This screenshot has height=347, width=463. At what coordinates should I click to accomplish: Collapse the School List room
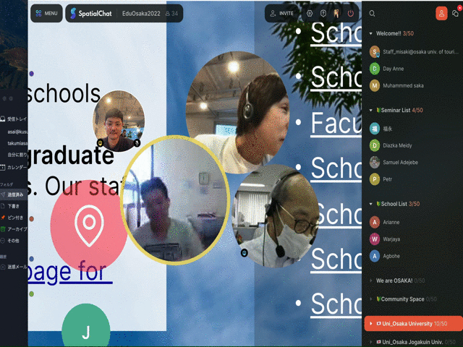point(371,204)
